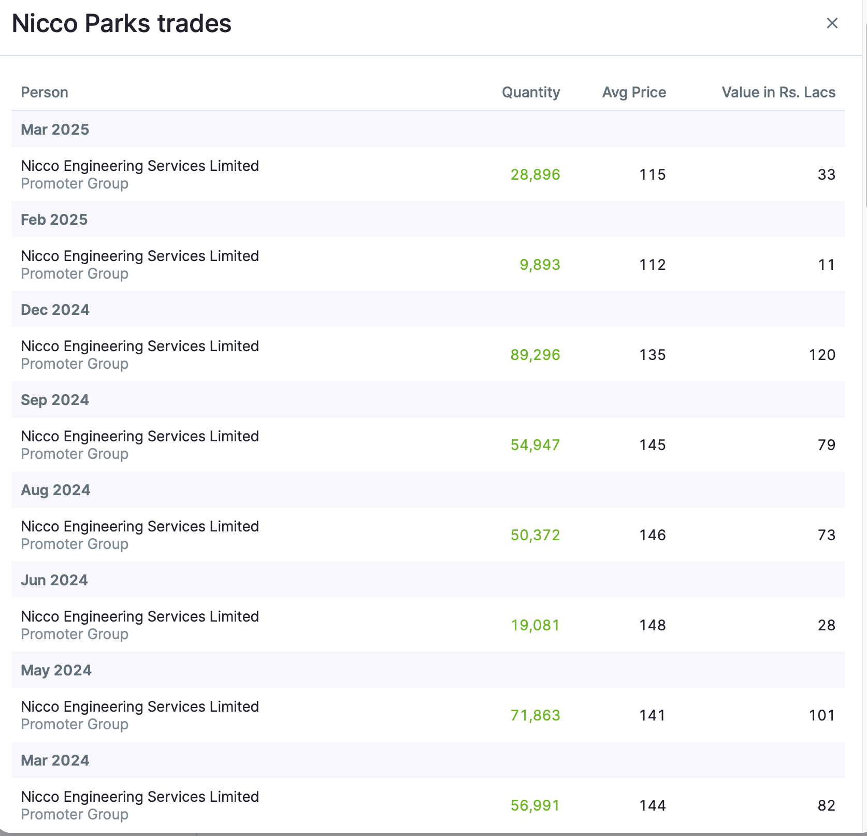Click the Nicco Parks trades title
The image size is (867, 836).
tap(122, 23)
